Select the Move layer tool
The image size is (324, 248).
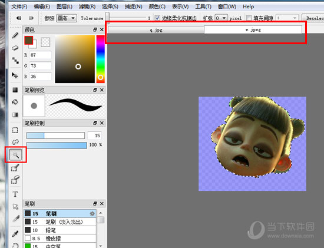15,75
